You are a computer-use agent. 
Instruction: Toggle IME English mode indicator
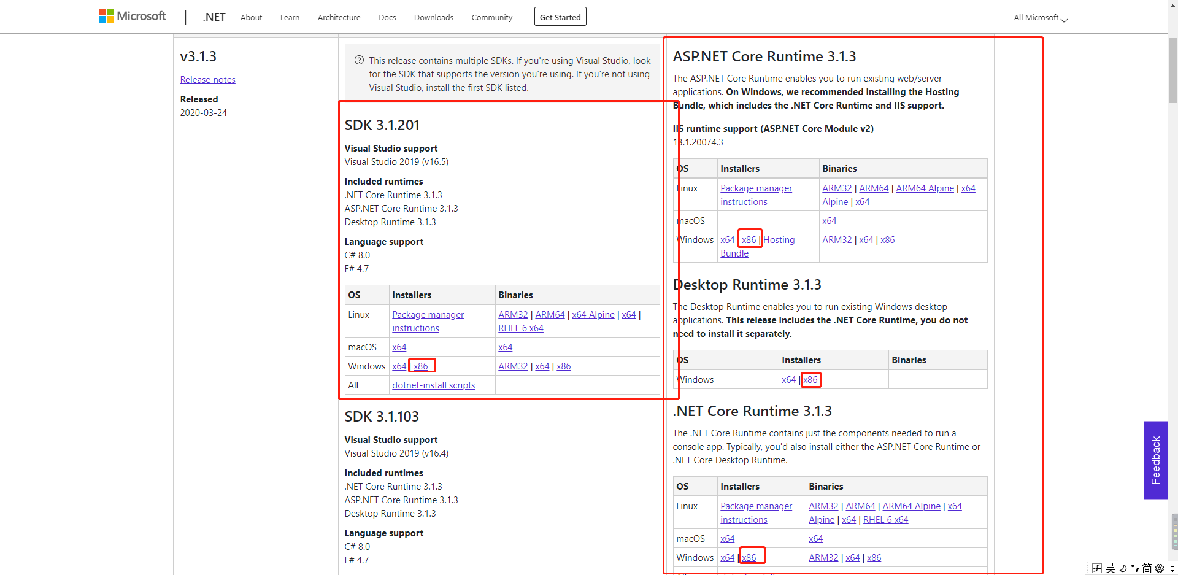pyautogui.click(x=1111, y=568)
